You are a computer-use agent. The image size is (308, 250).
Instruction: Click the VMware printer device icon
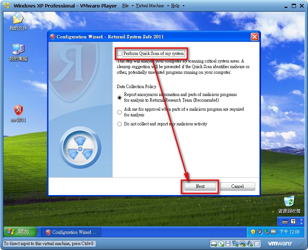242,244
